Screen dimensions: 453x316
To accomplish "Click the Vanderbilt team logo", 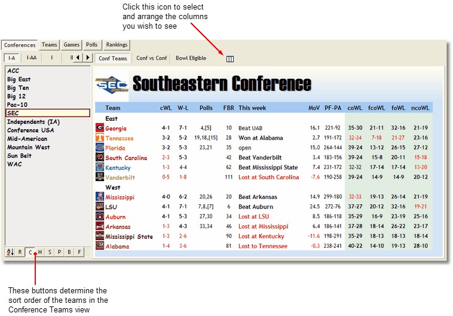I will coord(100,177).
